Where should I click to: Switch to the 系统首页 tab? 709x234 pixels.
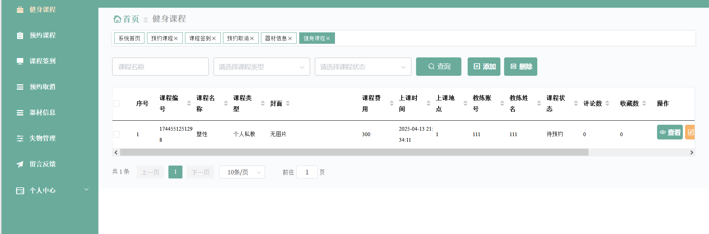tap(129, 38)
